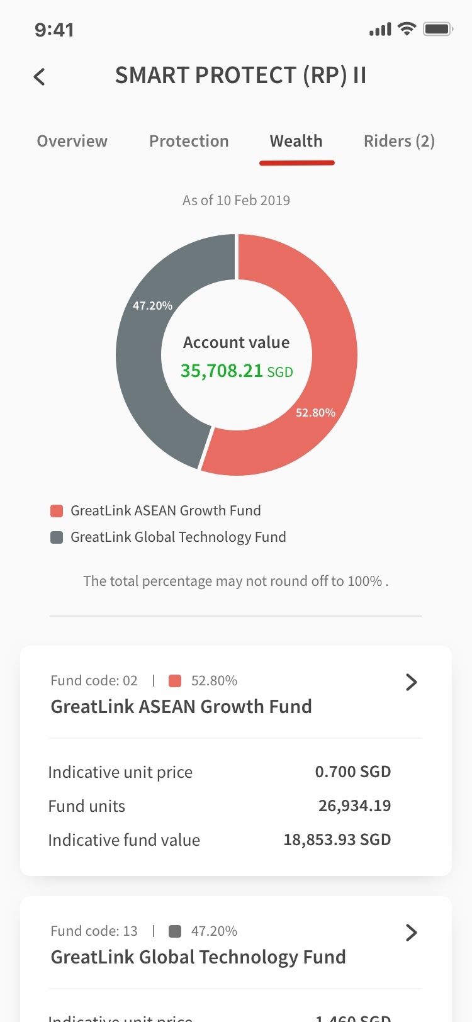Screen dimensions: 472x1022
Task: Tap the battery status icon
Action: (438, 29)
